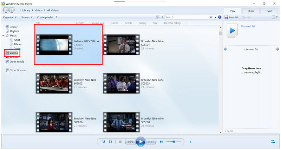Select the Ballerina.2025.720p video thumbnail
The height and width of the screenshot is (150, 281).
[54, 45]
